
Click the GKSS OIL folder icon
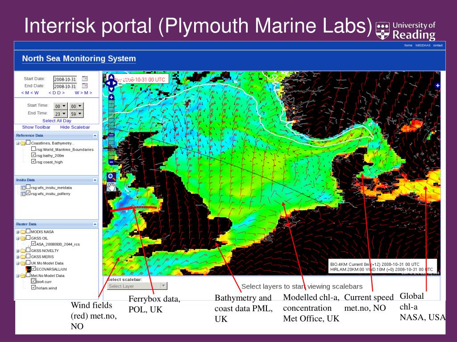coord(23,238)
